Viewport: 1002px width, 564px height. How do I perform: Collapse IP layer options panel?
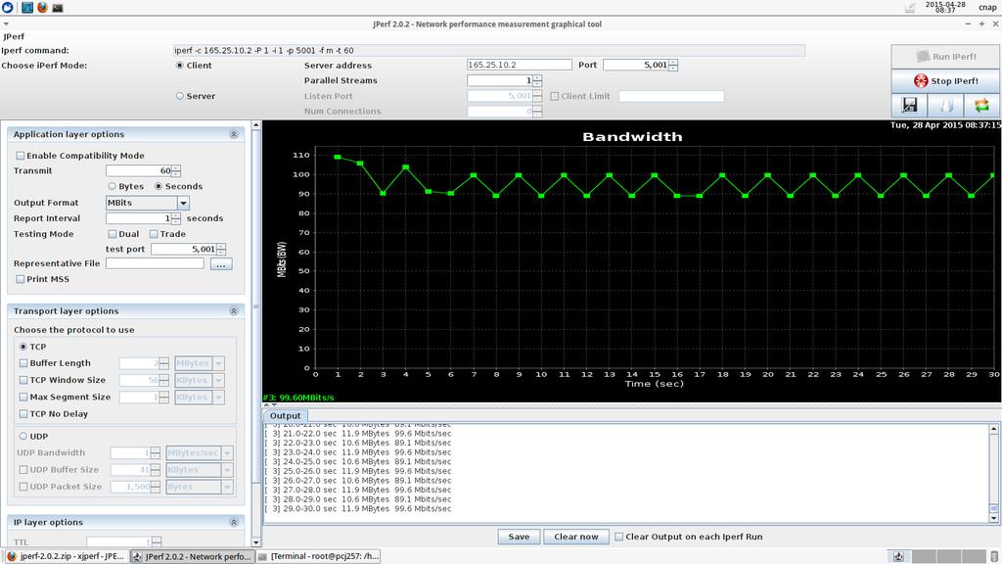click(x=233, y=522)
